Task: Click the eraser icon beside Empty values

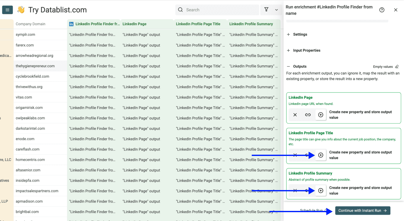Action: click(x=397, y=66)
